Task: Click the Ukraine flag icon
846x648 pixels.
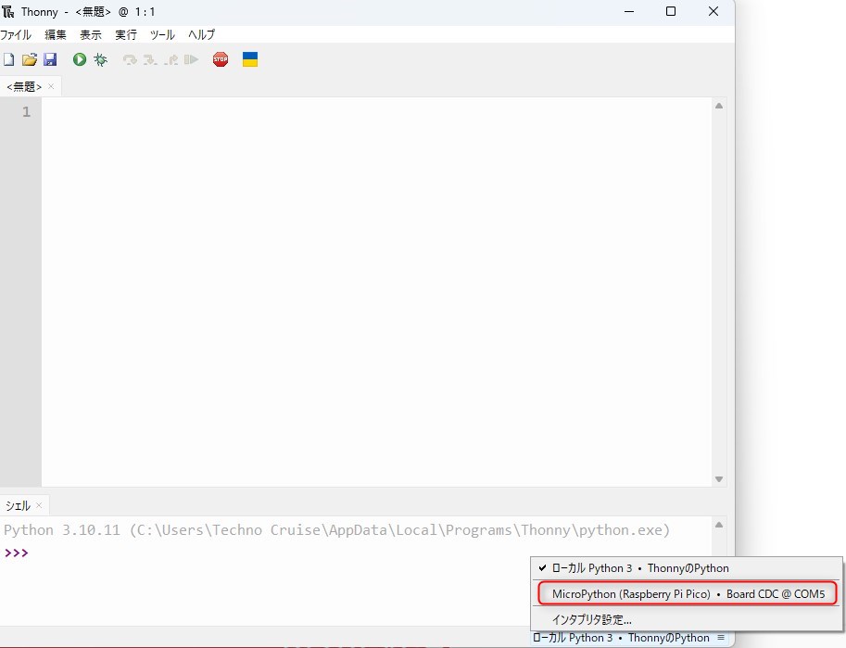Action: pos(250,59)
